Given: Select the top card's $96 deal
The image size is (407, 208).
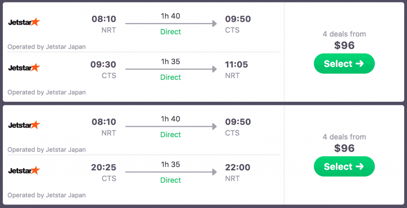Looking at the screenshot, I should point(344,64).
